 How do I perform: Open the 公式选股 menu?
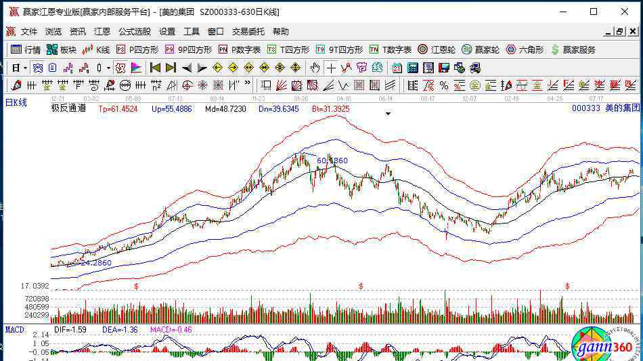click(x=135, y=32)
